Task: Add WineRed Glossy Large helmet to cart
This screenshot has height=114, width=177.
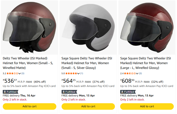Action: [x=147, y=106]
